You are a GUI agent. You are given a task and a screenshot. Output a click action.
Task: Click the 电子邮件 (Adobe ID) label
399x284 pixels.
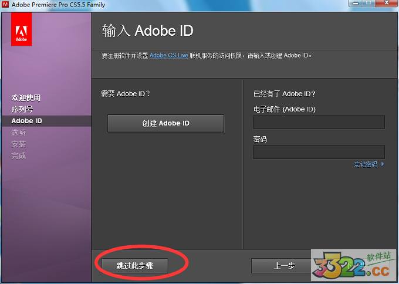(285, 109)
